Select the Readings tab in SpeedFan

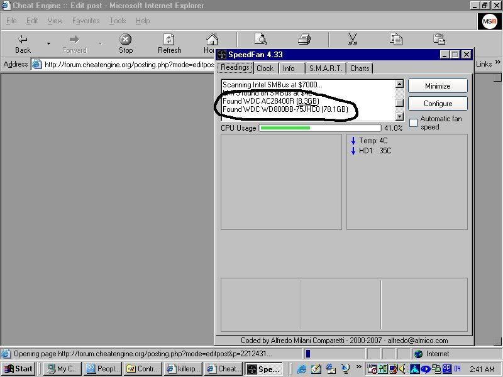tap(235, 67)
